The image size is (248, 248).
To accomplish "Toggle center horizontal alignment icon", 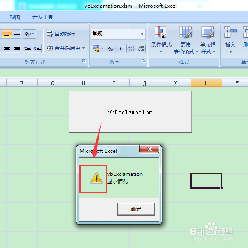I will click(x=7, y=48).
